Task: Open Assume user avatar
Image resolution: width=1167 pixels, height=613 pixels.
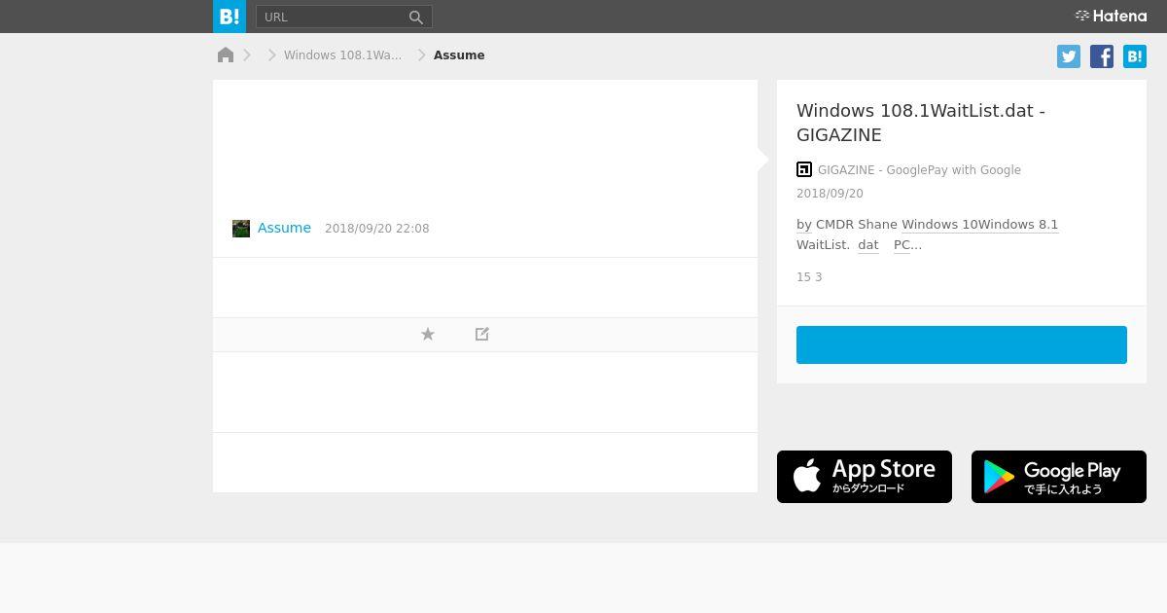Action: pyautogui.click(x=241, y=229)
